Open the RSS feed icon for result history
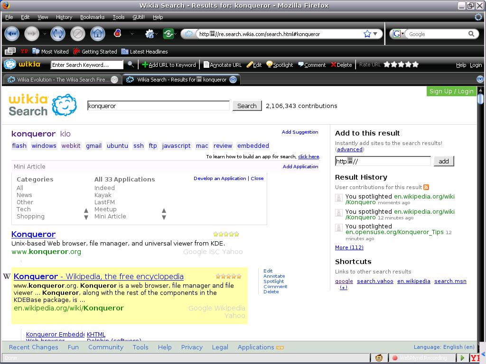This screenshot has height=364, width=486. [426, 187]
